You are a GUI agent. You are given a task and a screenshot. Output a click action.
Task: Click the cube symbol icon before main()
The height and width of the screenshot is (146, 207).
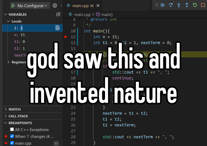(98, 14)
